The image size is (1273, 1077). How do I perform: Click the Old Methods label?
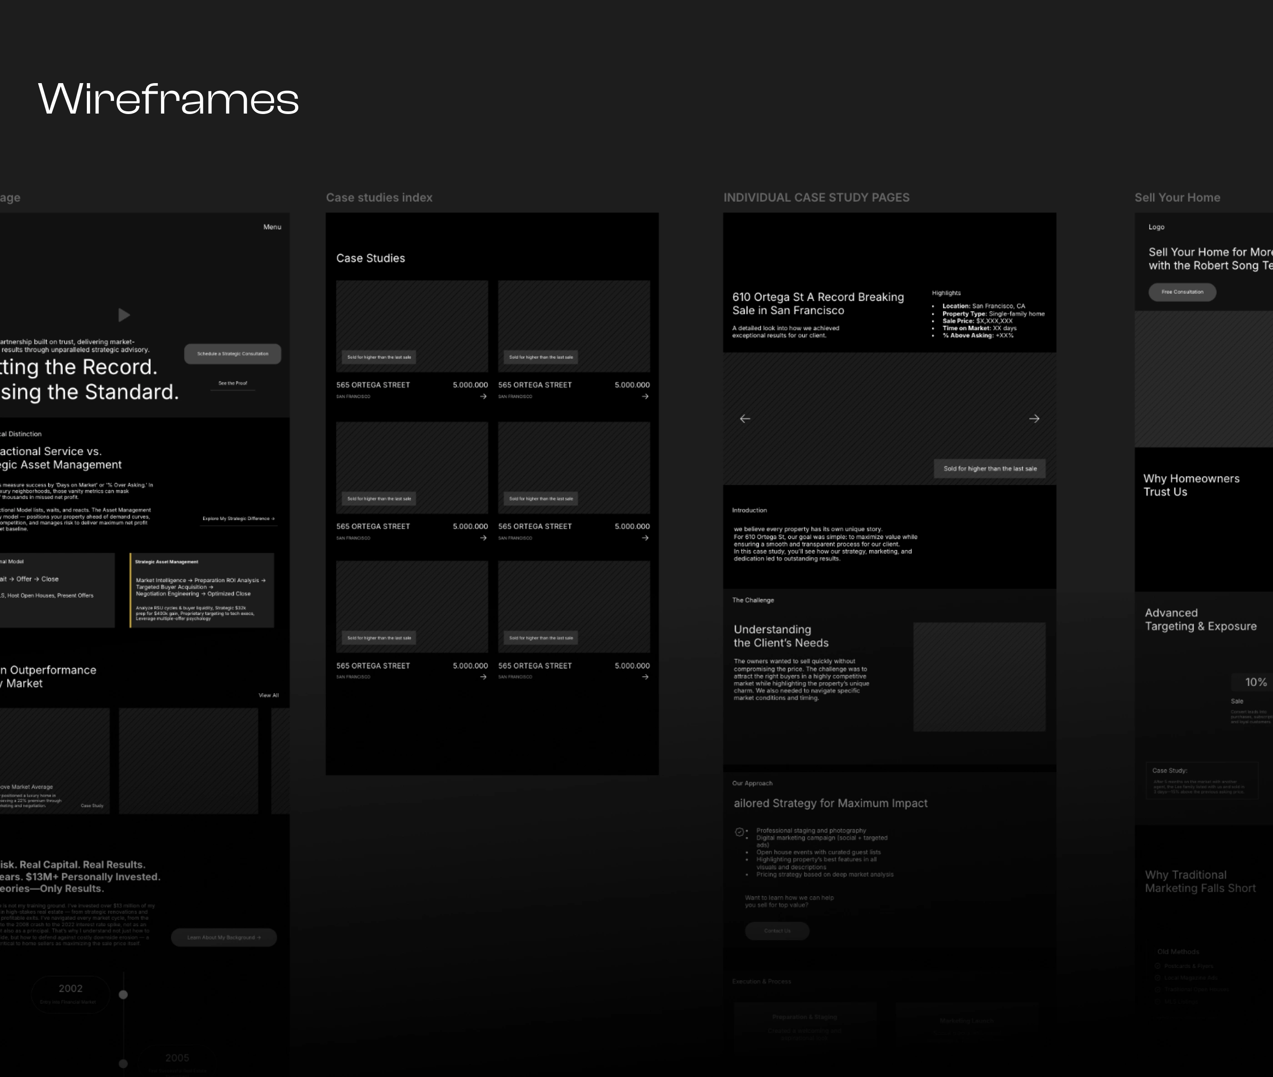point(1178,952)
